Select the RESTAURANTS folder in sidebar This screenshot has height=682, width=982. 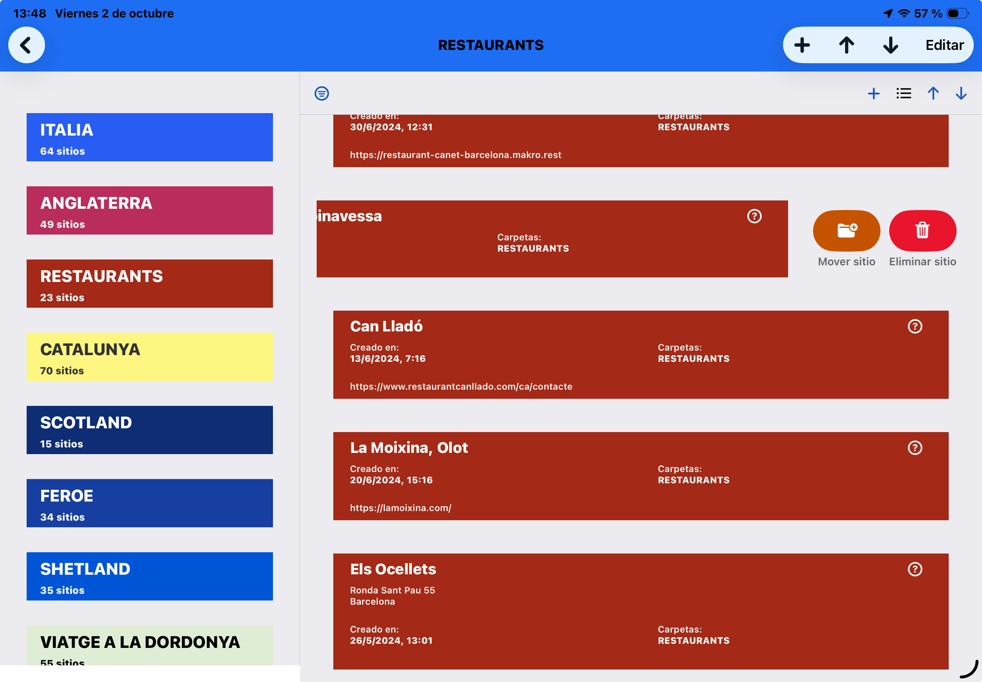pos(150,283)
